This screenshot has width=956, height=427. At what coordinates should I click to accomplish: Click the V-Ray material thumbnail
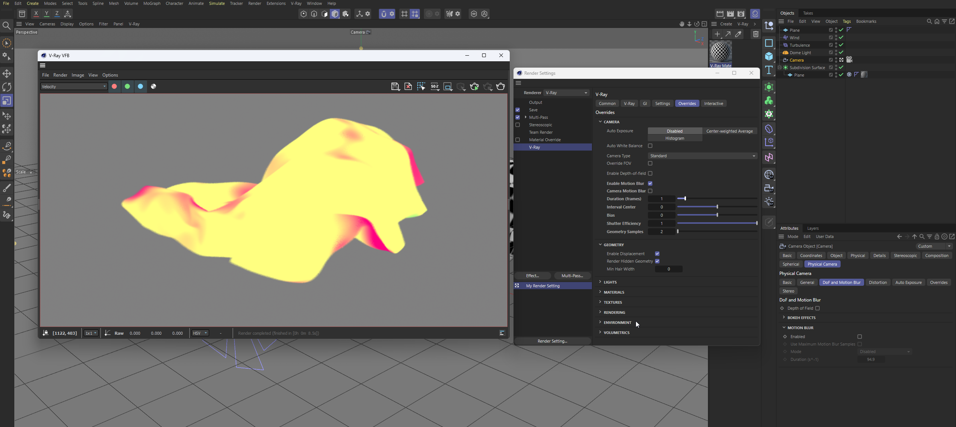[x=720, y=52]
